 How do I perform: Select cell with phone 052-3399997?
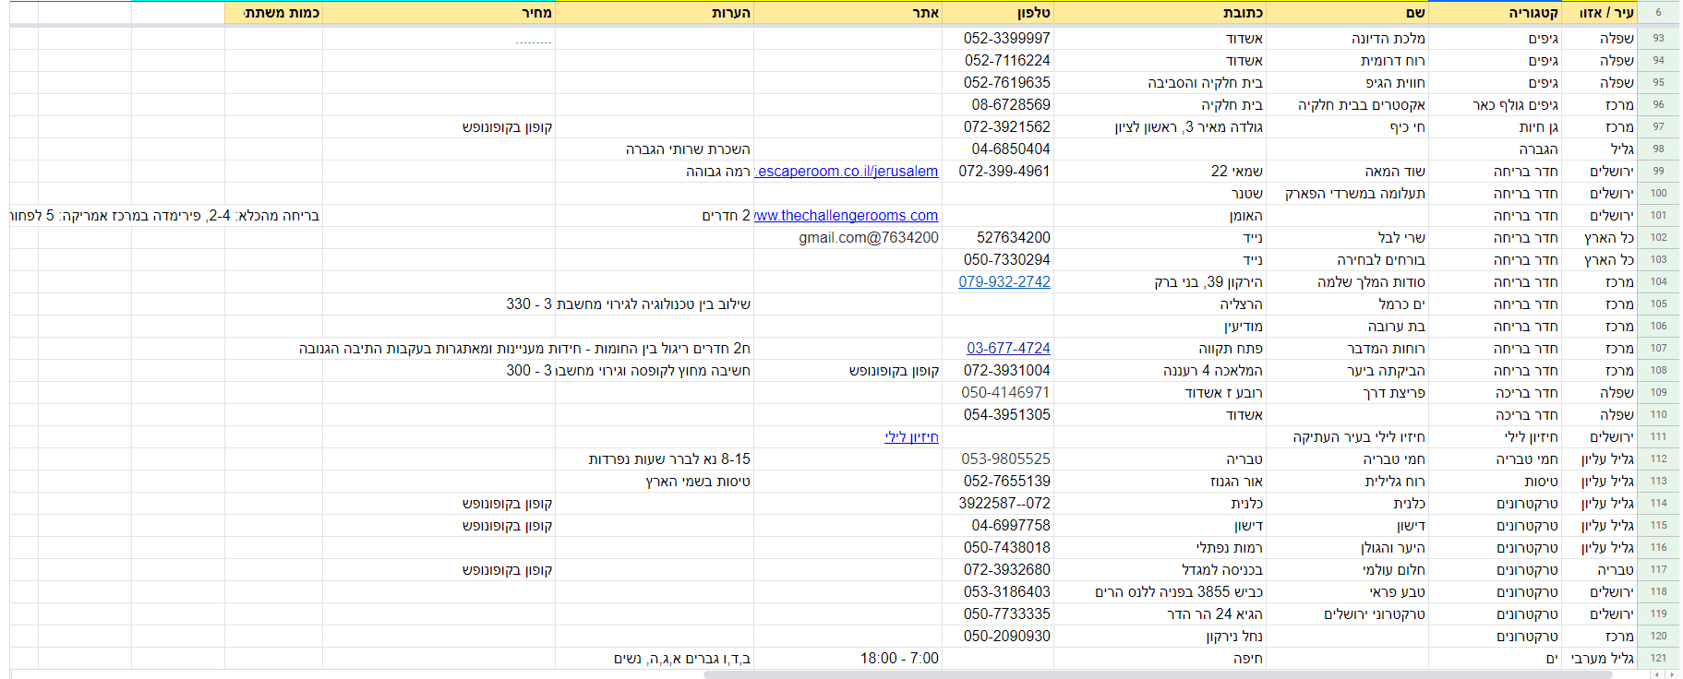[998, 39]
